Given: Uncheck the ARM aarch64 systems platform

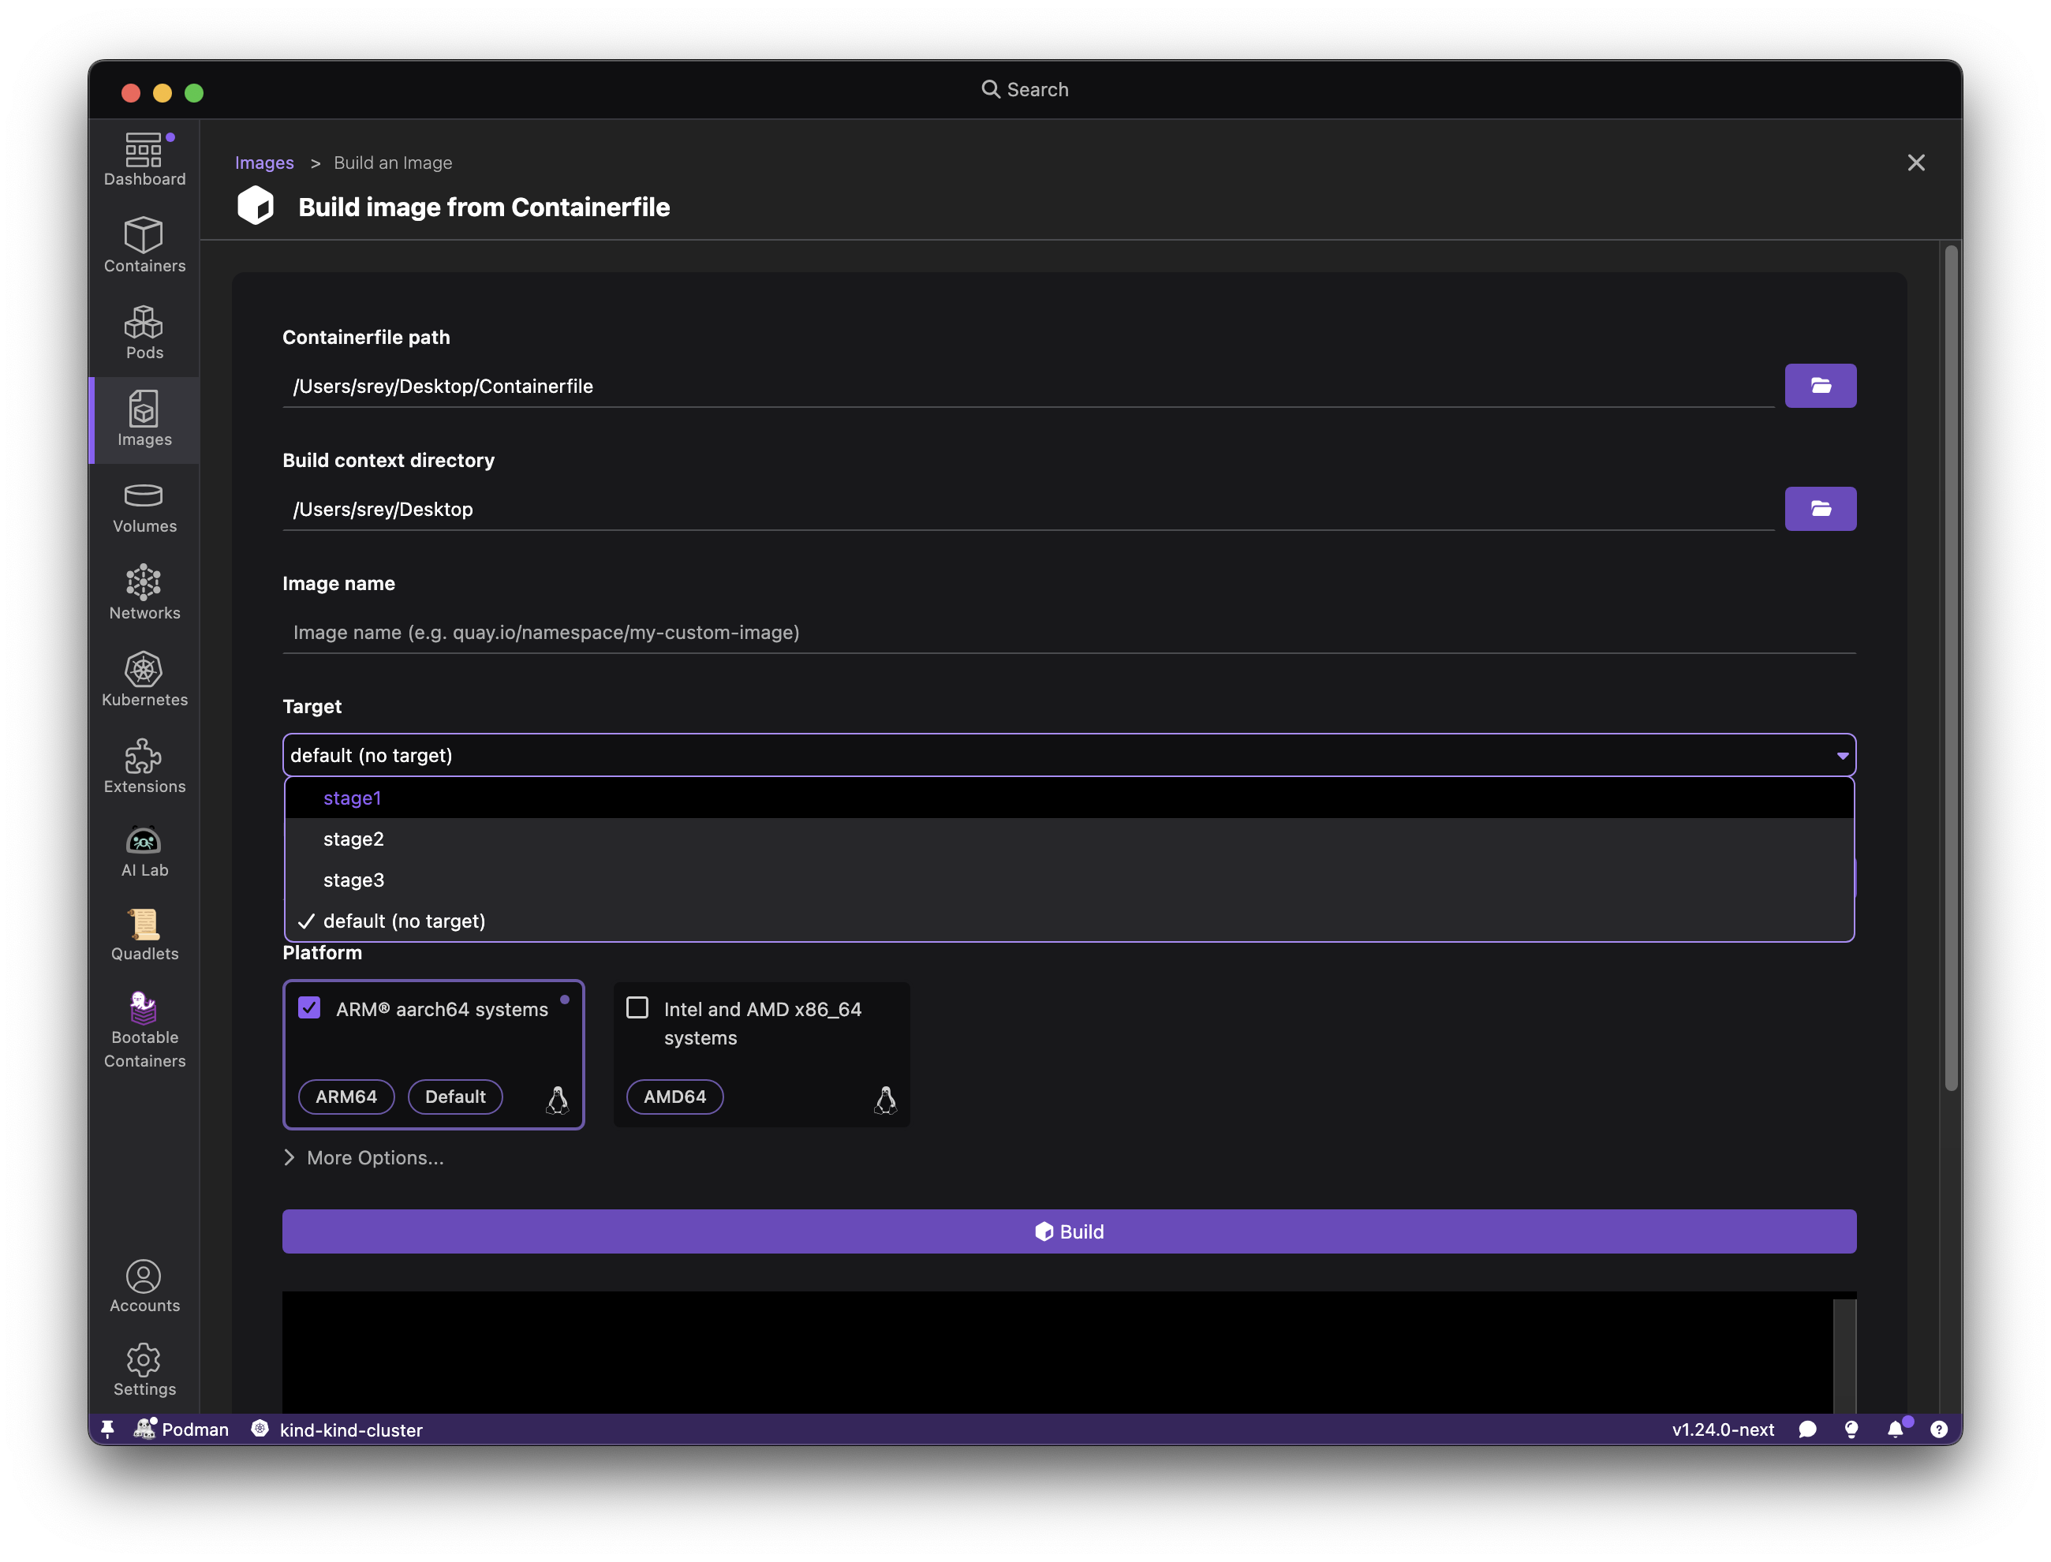Looking at the screenshot, I should (309, 1008).
